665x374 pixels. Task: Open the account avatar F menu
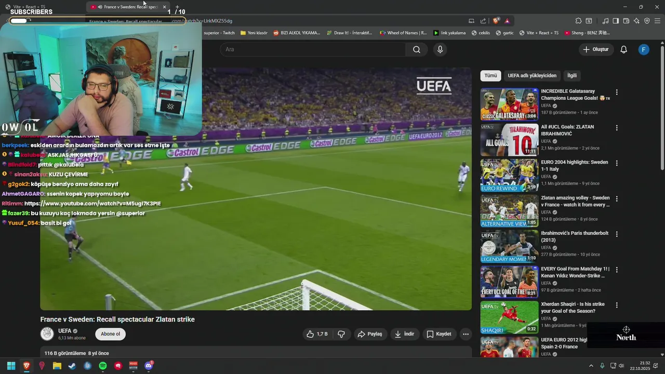tap(644, 49)
